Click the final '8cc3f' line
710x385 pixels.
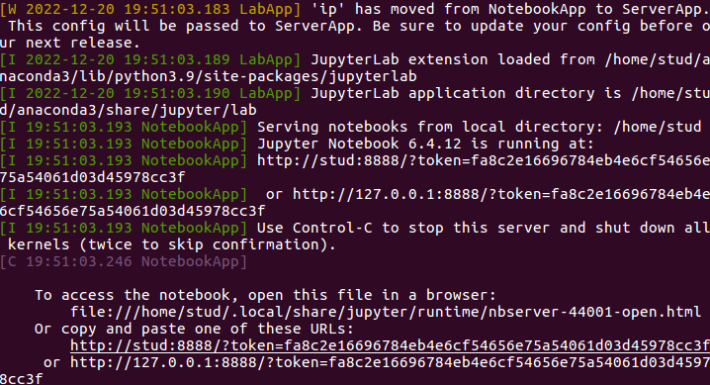tap(22, 380)
